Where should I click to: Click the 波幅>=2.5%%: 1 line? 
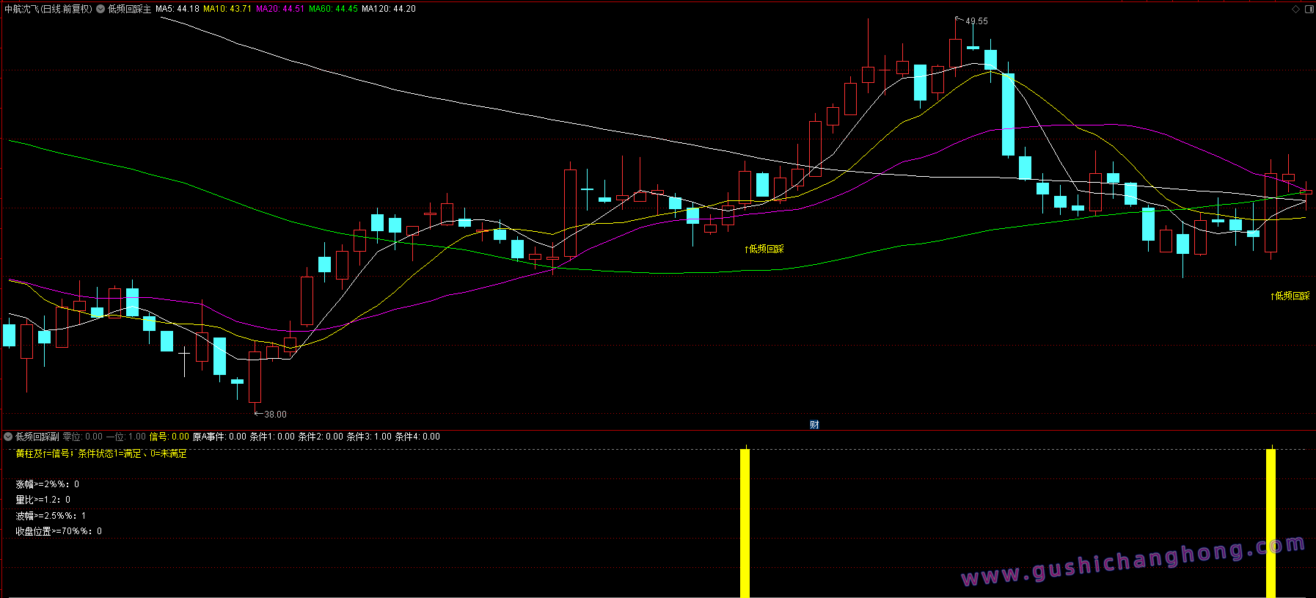pyautogui.click(x=51, y=516)
